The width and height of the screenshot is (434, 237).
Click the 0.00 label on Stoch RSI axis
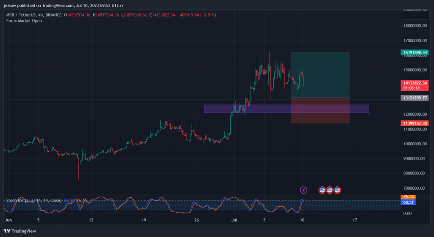[407, 213]
